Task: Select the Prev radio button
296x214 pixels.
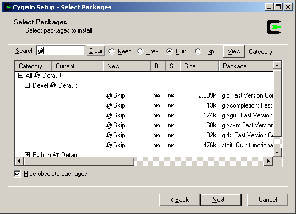Action: tap(140, 51)
